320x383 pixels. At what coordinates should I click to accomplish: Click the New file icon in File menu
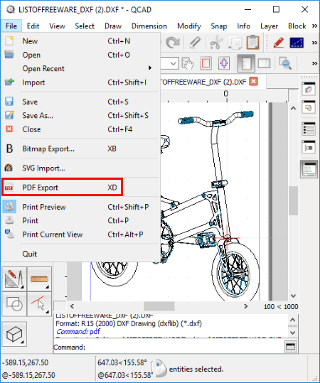point(9,41)
